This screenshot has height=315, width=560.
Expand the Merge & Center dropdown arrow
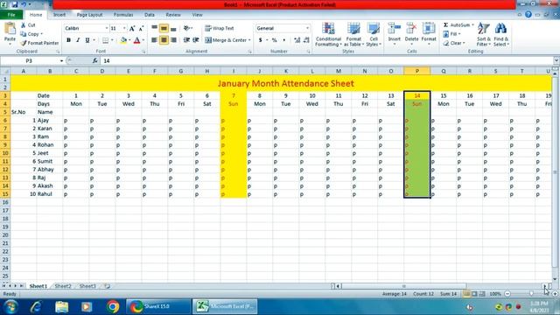[x=249, y=40]
